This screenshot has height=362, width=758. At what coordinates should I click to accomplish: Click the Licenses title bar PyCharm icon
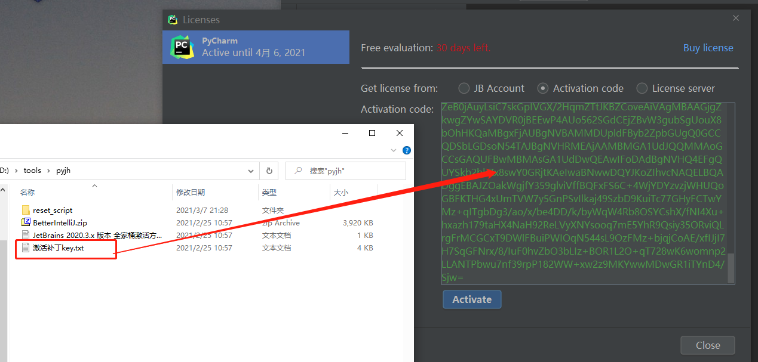(173, 20)
